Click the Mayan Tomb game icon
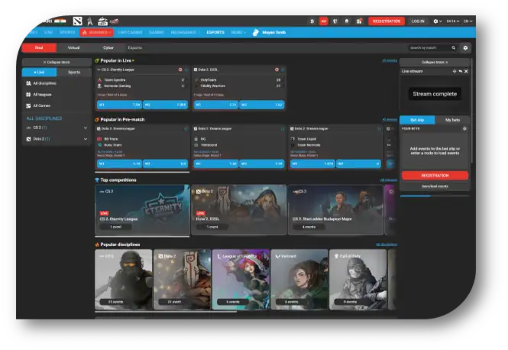508x350 pixels. click(x=256, y=32)
